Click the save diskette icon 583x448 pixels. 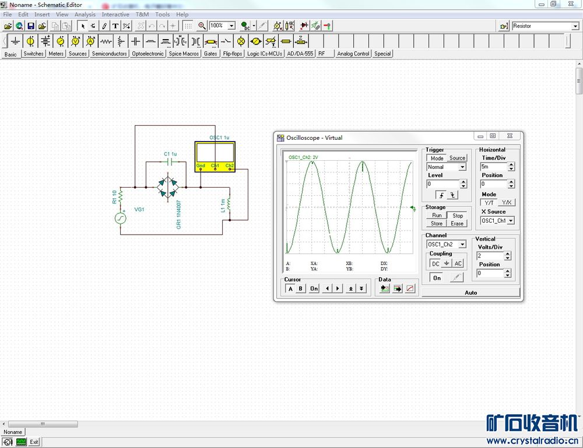(31, 26)
